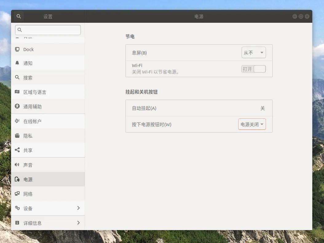Select 共享 sharing in the sidebar
Image resolution: width=324 pixels, height=243 pixels.
tap(48, 150)
